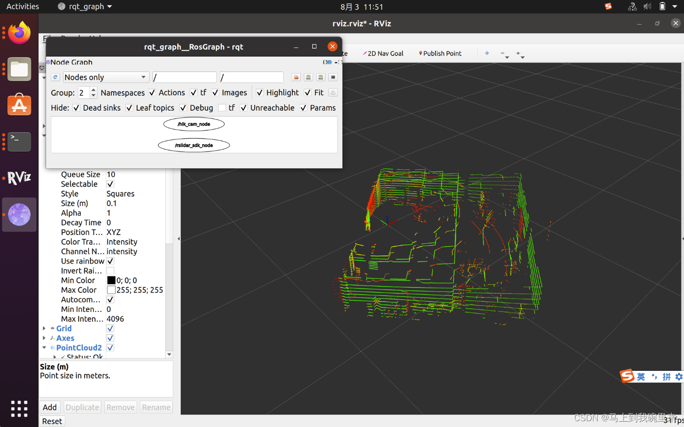This screenshot has width=684, height=427.
Task: Click the Reset button in RViz
Action: [x=52, y=421]
